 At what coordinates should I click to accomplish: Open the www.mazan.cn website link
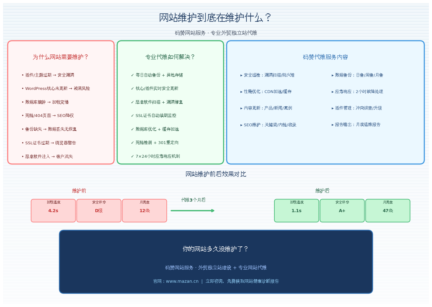(x=182, y=281)
